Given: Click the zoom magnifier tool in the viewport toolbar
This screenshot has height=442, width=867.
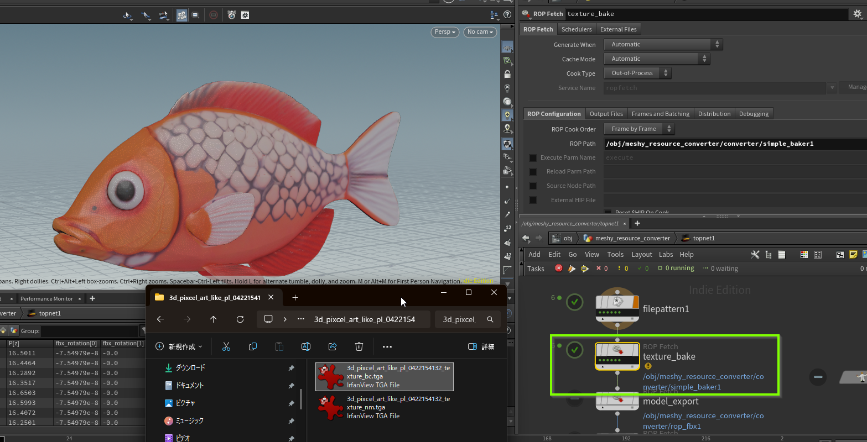Looking at the screenshot, I should pos(195,15).
